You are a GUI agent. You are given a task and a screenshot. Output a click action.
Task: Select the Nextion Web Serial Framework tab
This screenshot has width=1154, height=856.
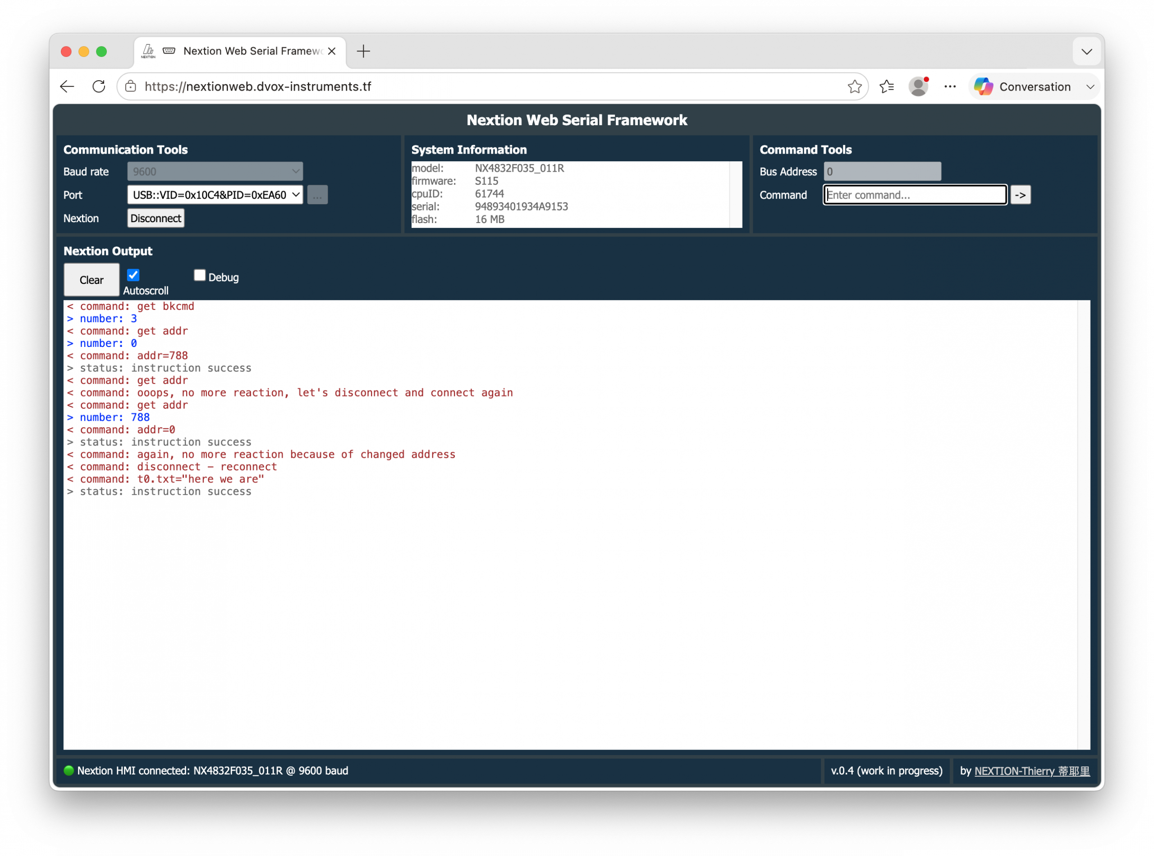(240, 51)
